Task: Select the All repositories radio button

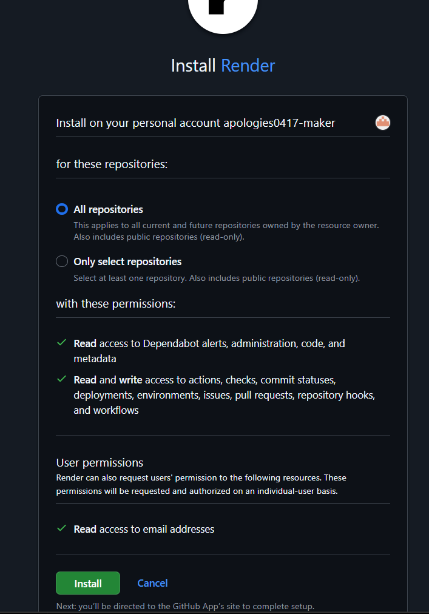Action: pyautogui.click(x=62, y=209)
